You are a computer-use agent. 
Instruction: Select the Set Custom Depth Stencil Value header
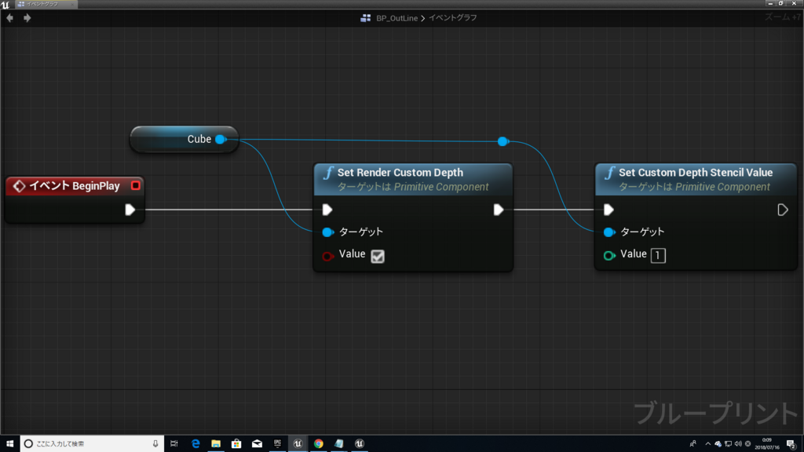696,180
